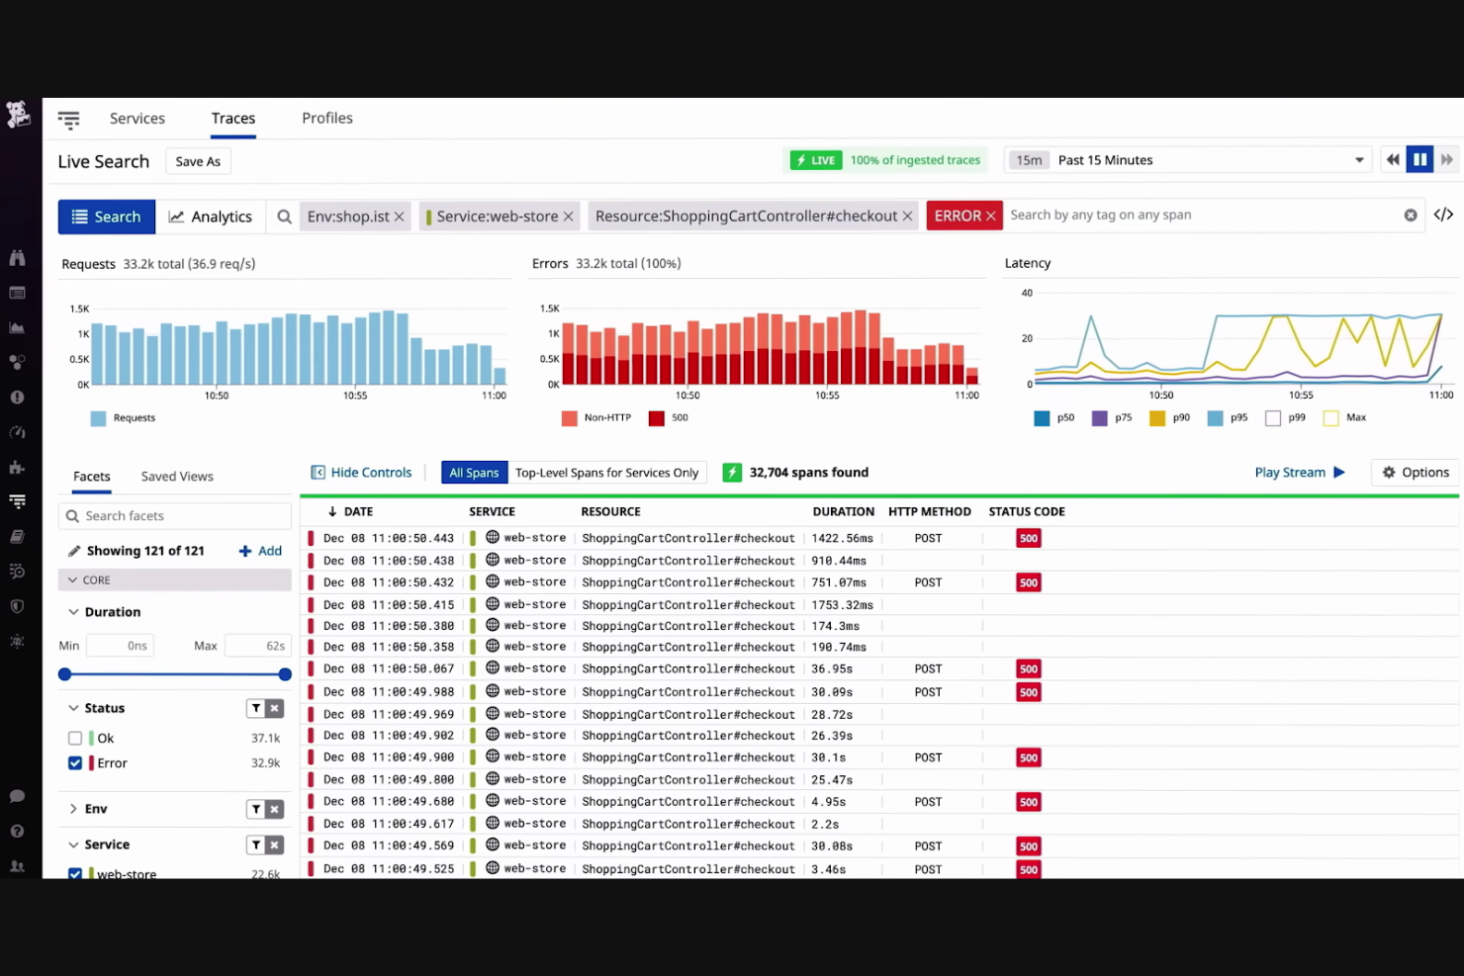
Task: Uncheck the Error status filter checkbox
Action: (75, 762)
